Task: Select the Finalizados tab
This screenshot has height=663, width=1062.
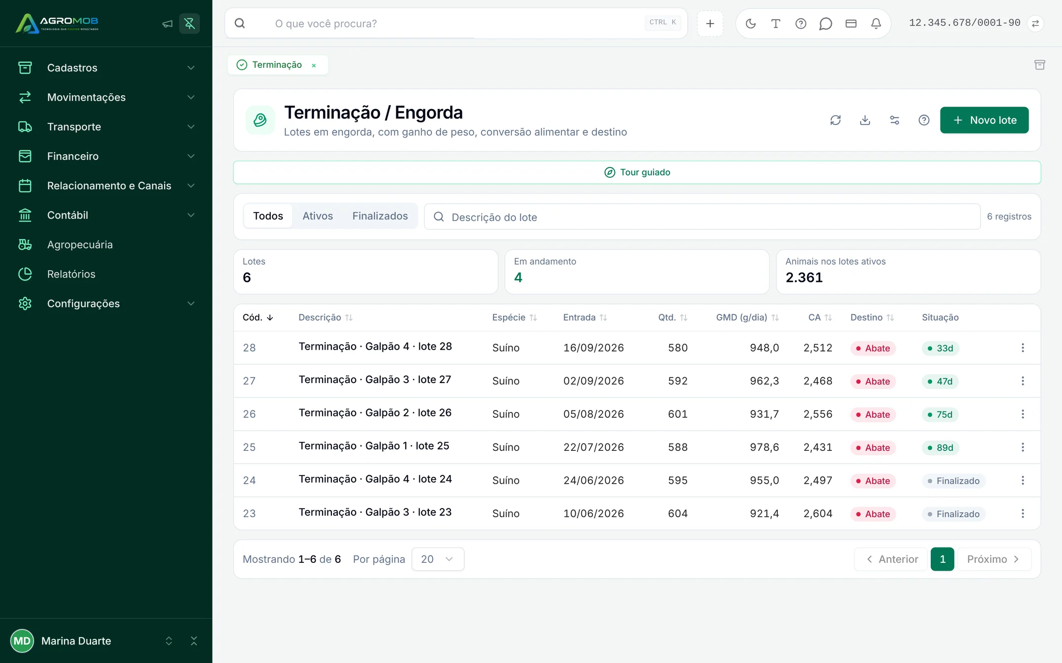Action: pyautogui.click(x=380, y=216)
